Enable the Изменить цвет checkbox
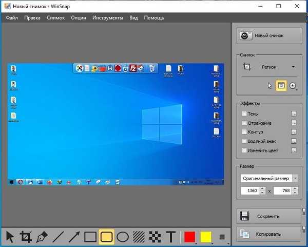 (244, 150)
